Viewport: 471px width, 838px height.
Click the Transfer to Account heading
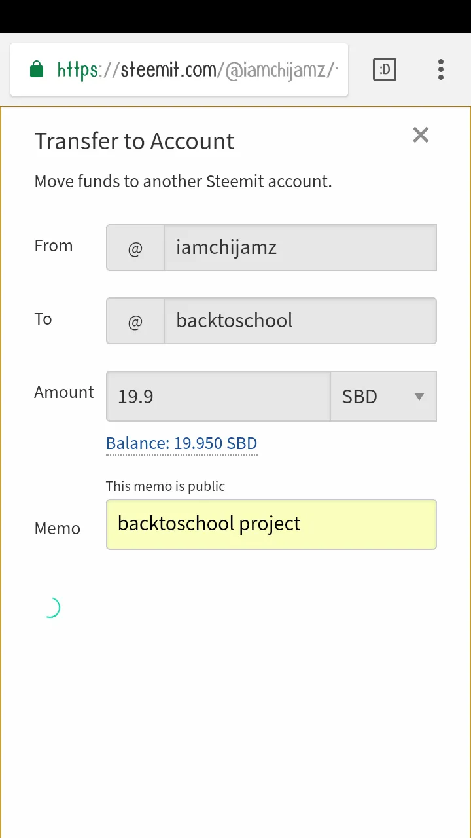(x=134, y=141)
